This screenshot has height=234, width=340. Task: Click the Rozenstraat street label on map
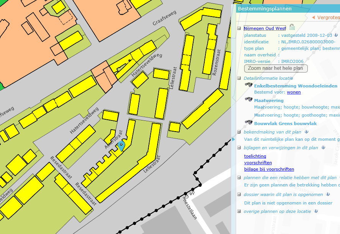point(217,63)
